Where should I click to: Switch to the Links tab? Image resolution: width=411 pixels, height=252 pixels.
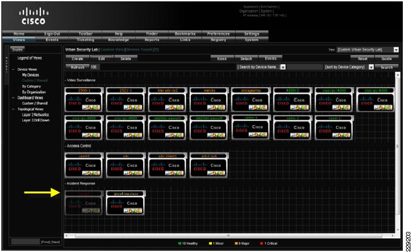185,40
